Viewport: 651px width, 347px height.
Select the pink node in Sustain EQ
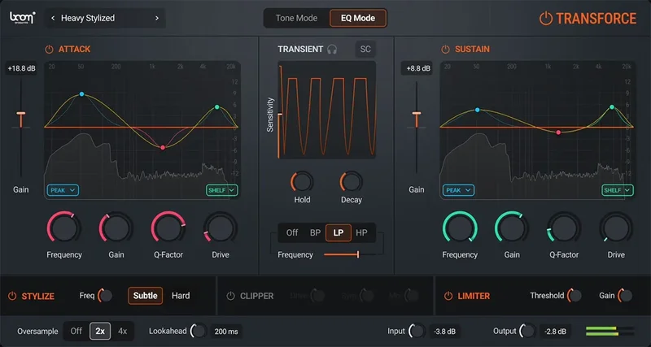(x=558, y=132)
